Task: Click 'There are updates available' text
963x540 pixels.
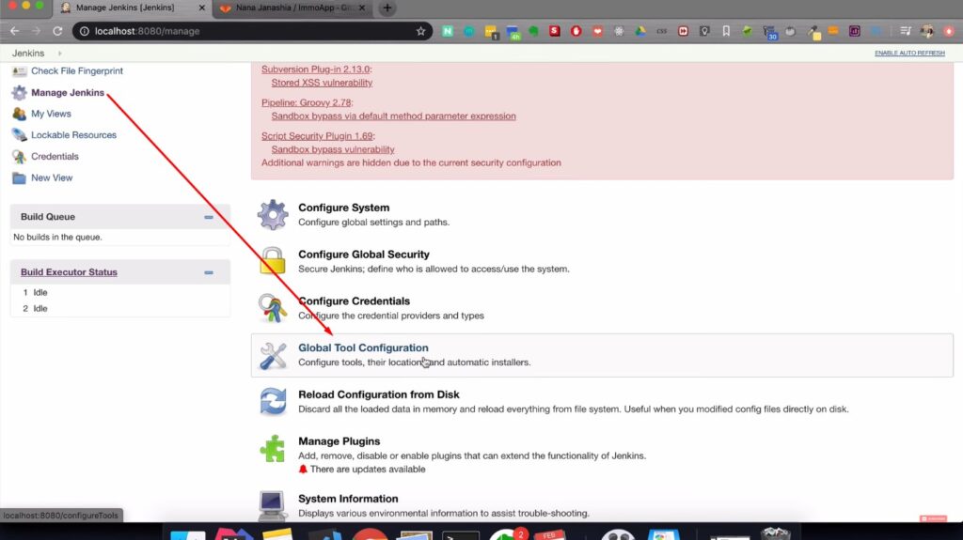Action: coord(368,470)
